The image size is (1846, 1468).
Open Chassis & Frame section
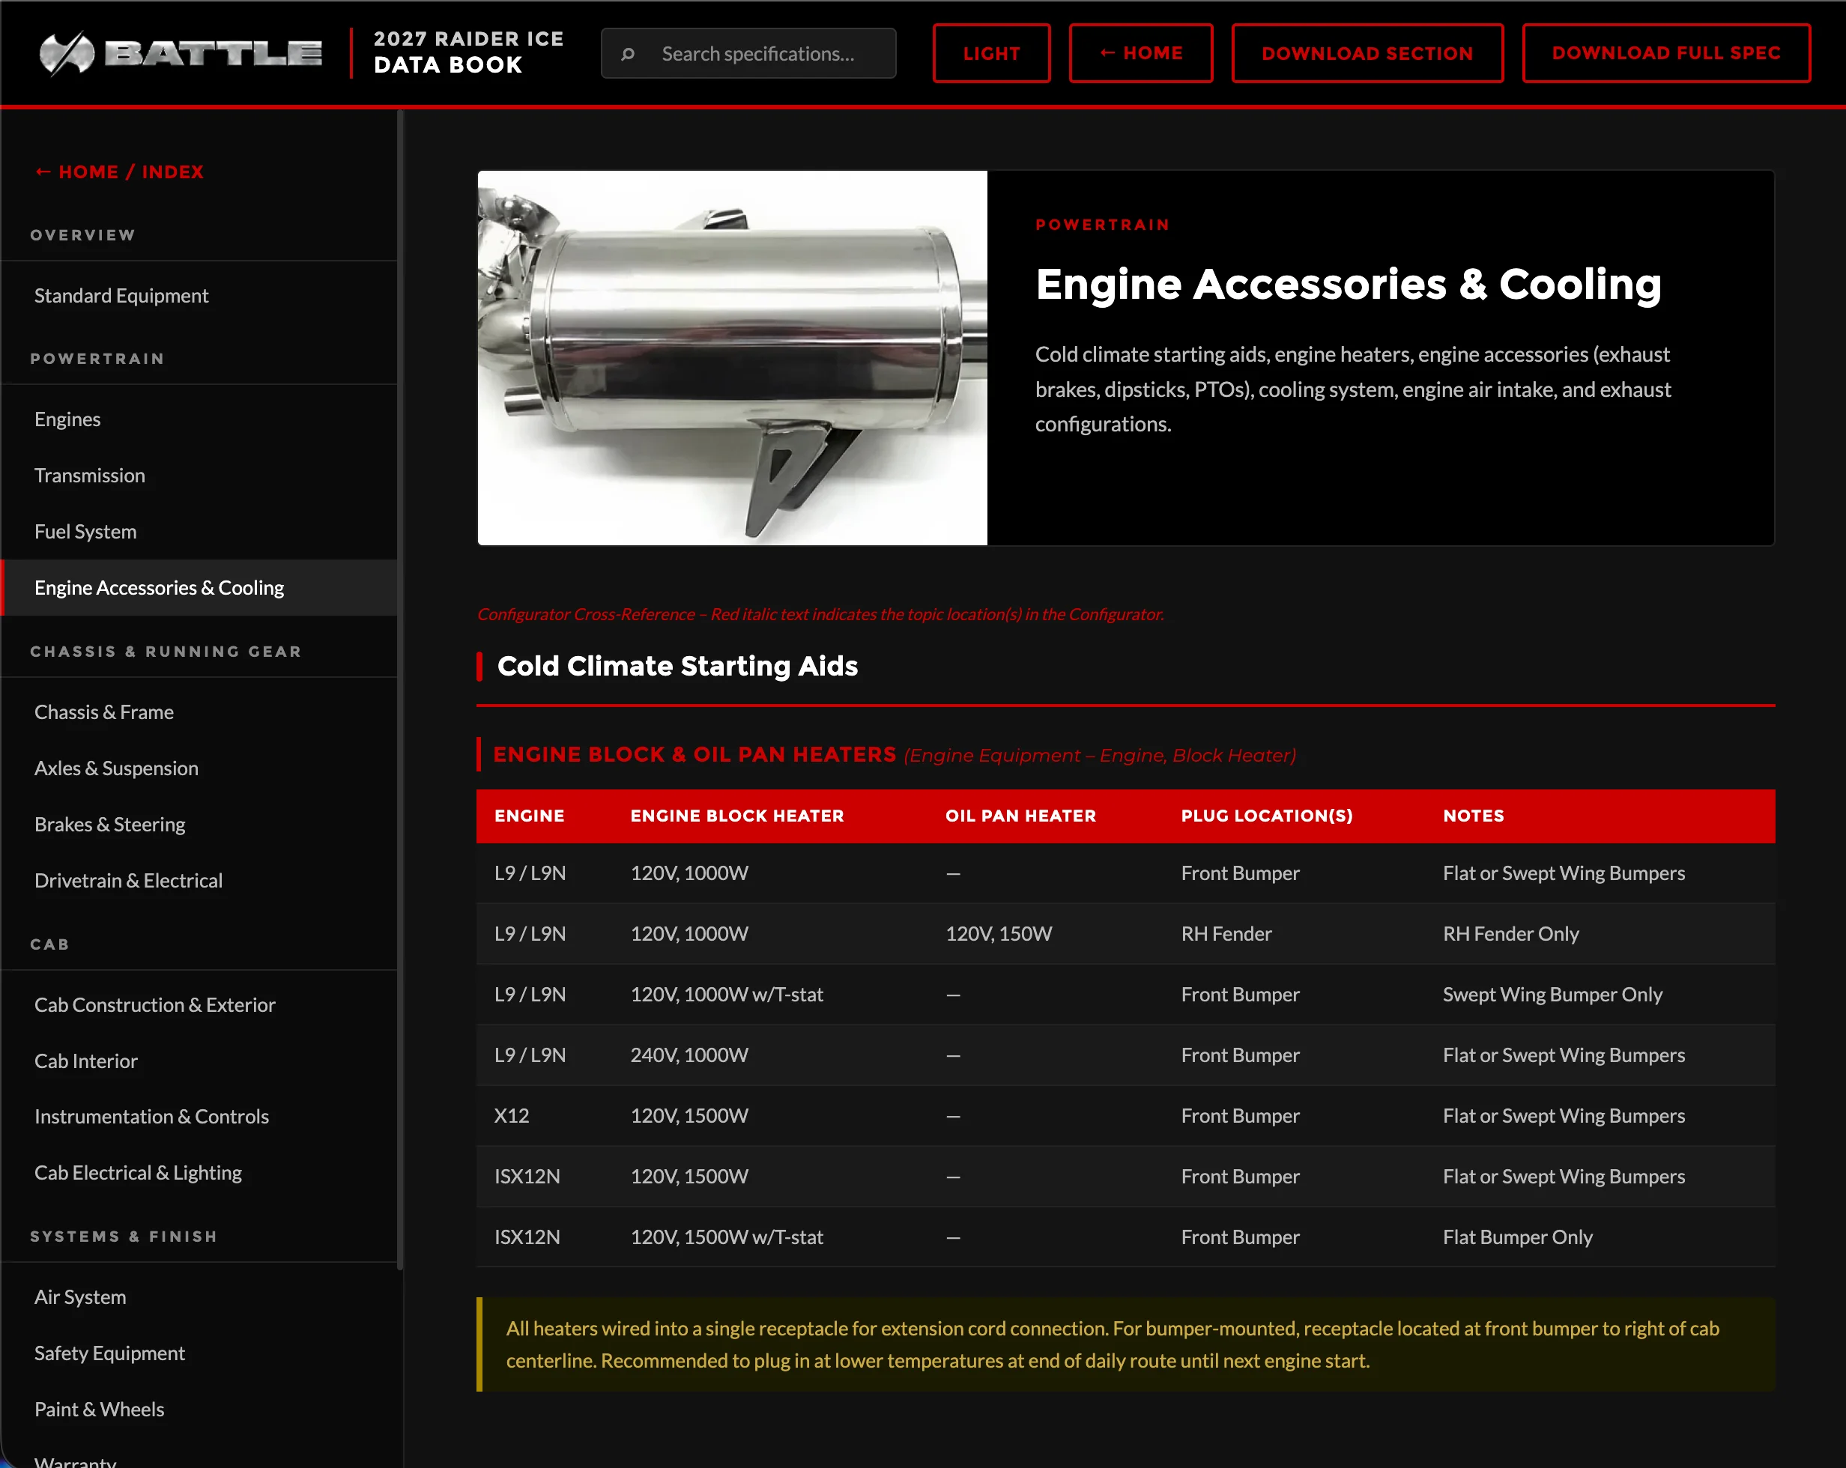click(x=199, y=712)
